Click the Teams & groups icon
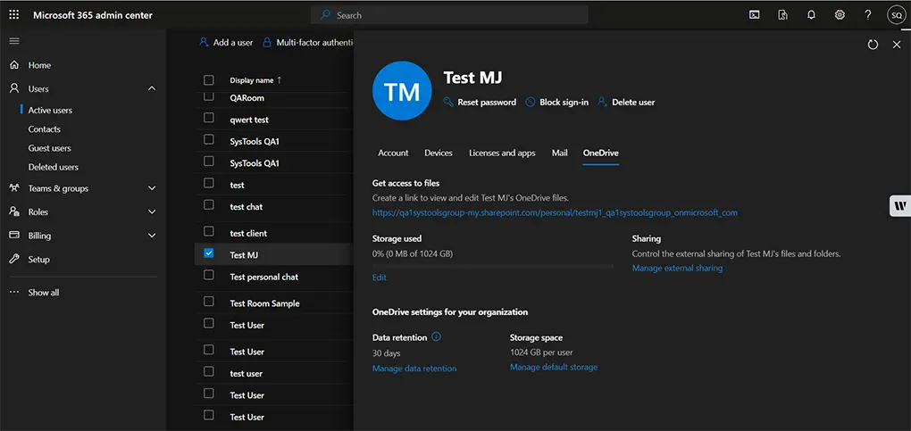The image size is (911, 431). [x=14, y=188]
